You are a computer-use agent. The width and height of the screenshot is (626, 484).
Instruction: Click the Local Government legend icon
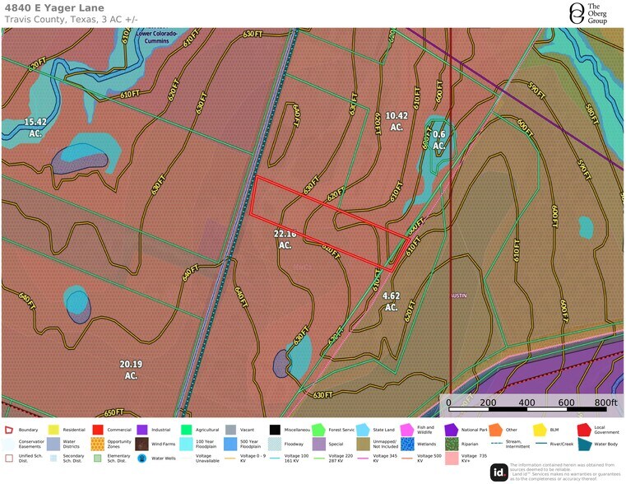[x=584, y=430]
